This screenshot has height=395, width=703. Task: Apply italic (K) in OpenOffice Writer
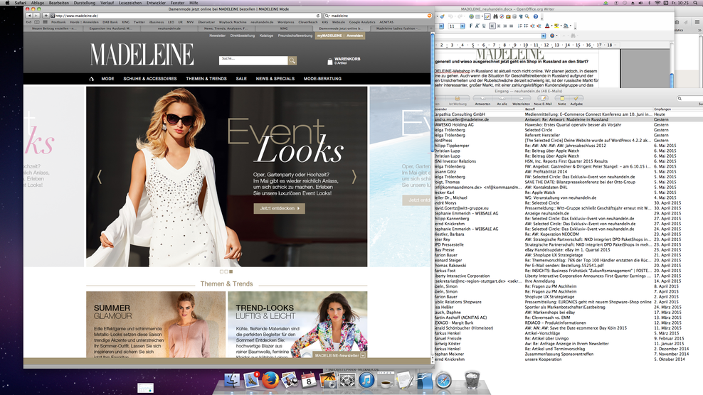[477, 26]
